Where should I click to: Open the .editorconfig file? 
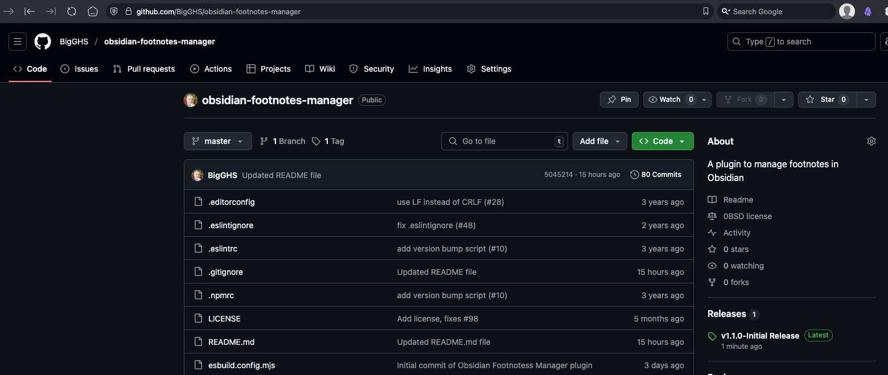tap(231, 202)
